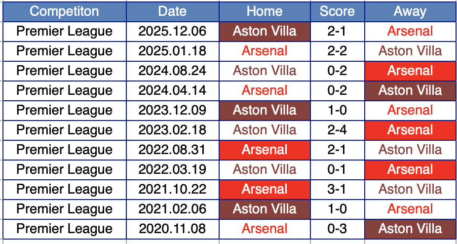The width and height of the screenshot is (457, 244).
Task: Click Arsenal away cell in the 2025.12.06 row
Action: click(x=410, y=31)
